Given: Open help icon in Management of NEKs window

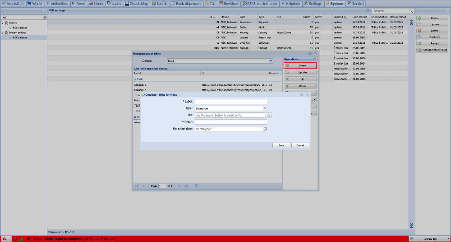Looking at the screenshot, I should (310, 54).
